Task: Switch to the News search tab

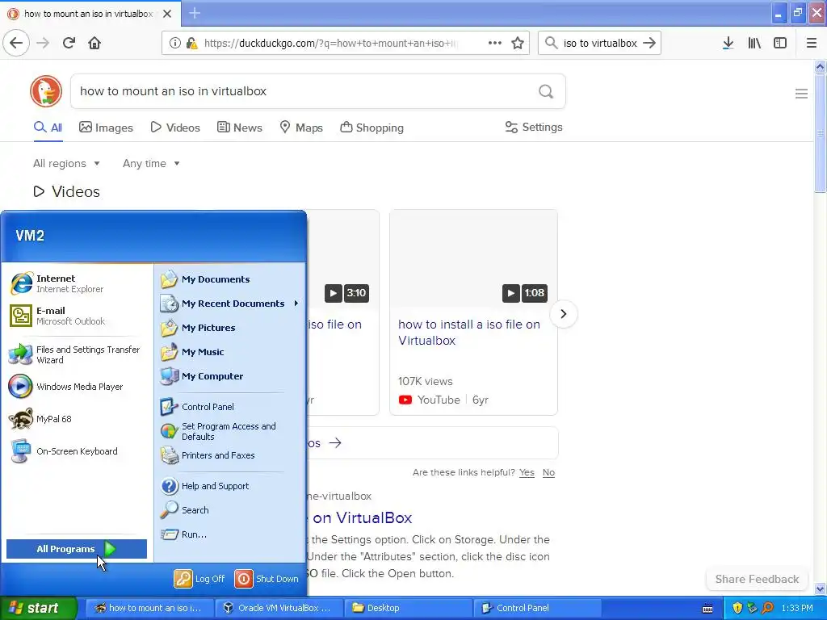Action: click(240, 128)
